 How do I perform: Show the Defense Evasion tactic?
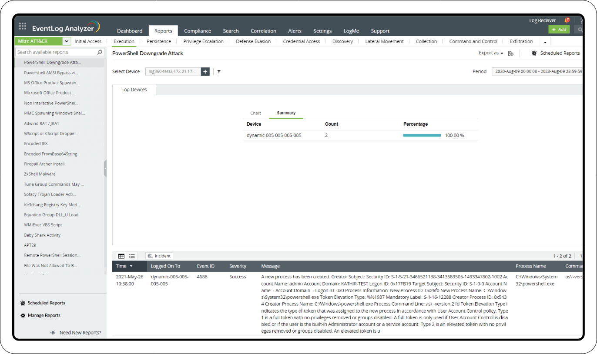(253, 41)
